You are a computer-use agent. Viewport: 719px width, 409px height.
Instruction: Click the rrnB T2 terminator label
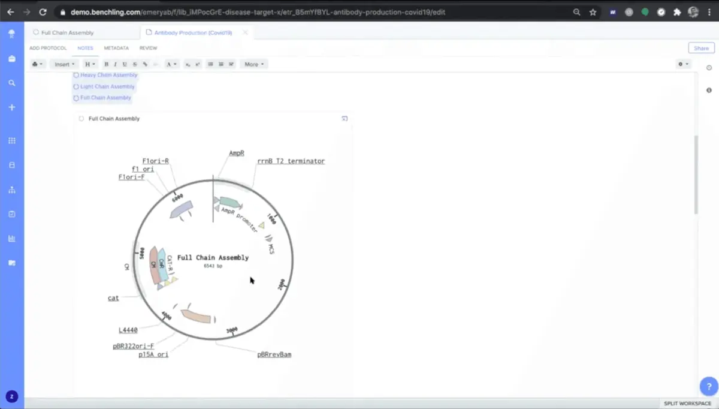pyautogui.click(x=291, y=161)
